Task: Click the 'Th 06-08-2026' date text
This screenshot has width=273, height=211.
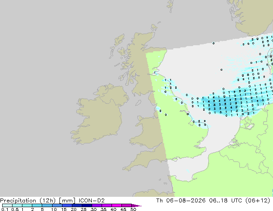Action: pos(181,201)
